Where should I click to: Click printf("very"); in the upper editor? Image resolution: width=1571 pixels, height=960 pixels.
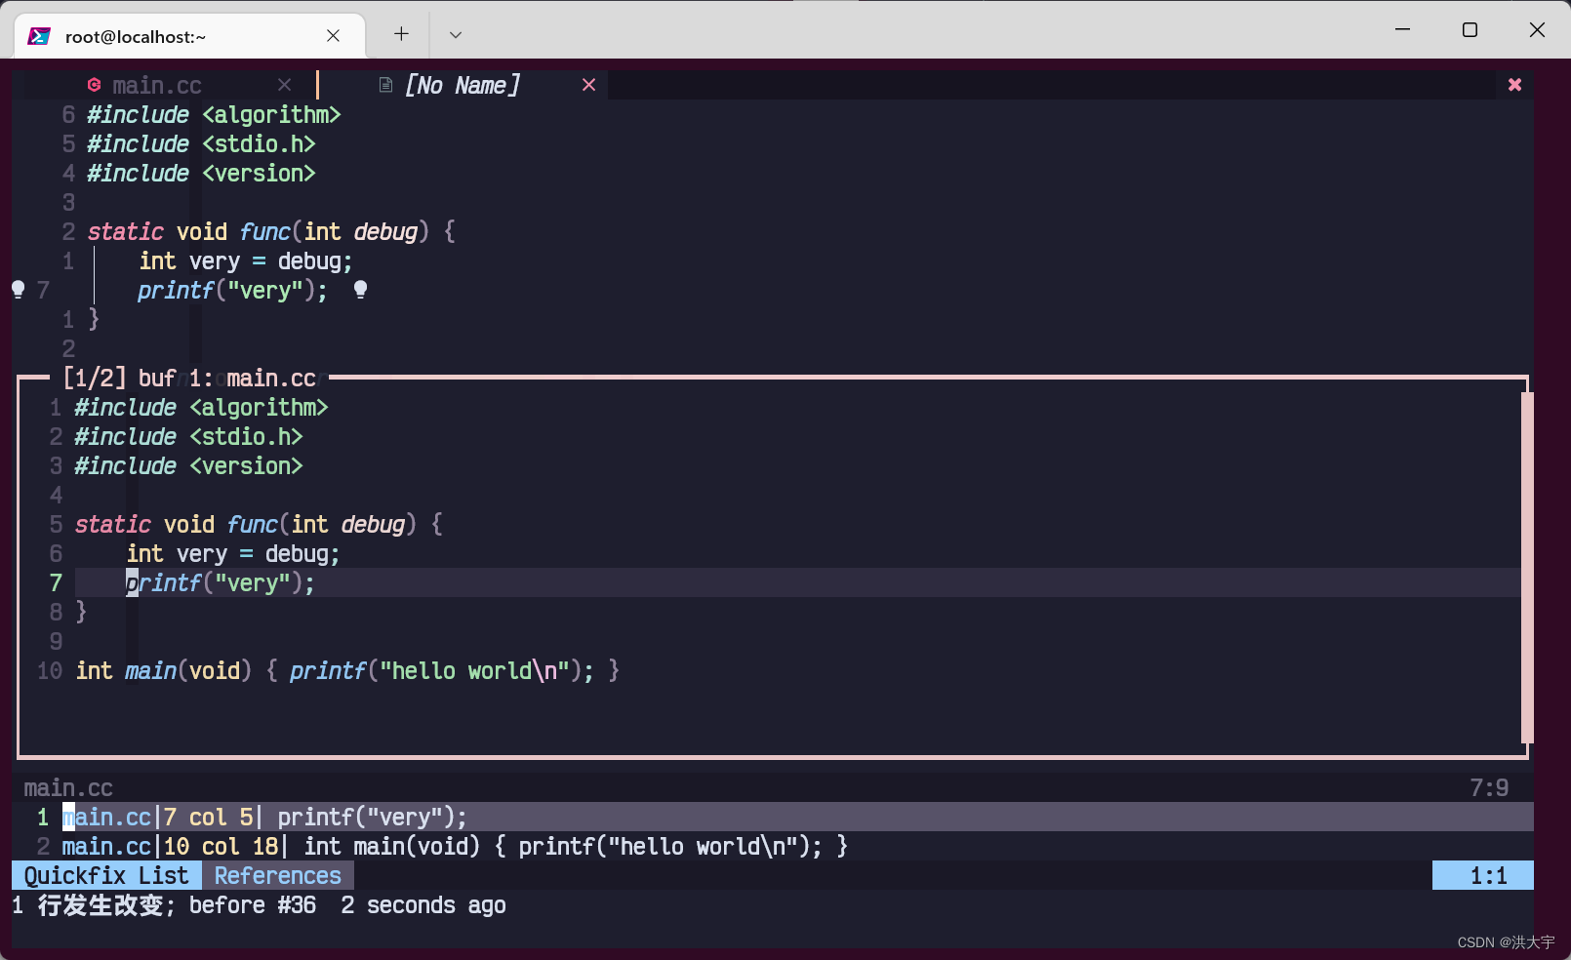click(232, 291)
